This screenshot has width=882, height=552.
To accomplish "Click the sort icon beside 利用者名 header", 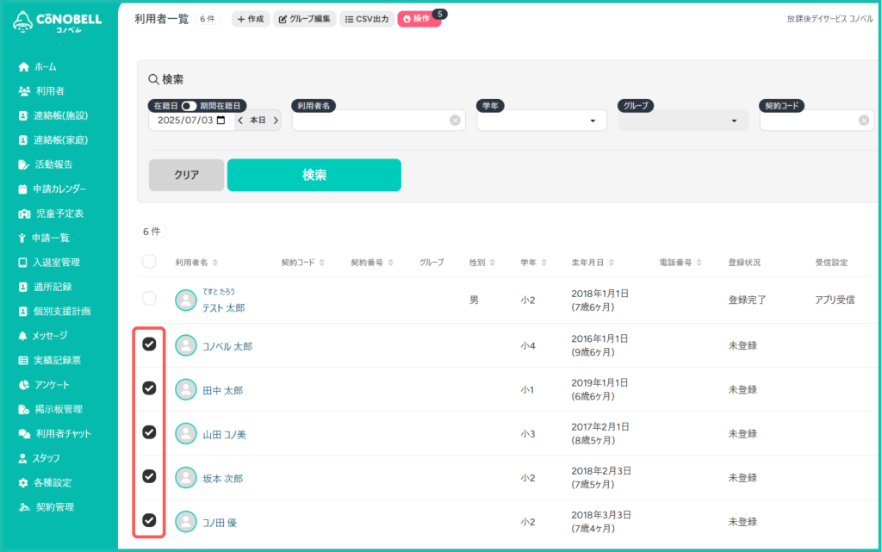I will click(215, 263).
